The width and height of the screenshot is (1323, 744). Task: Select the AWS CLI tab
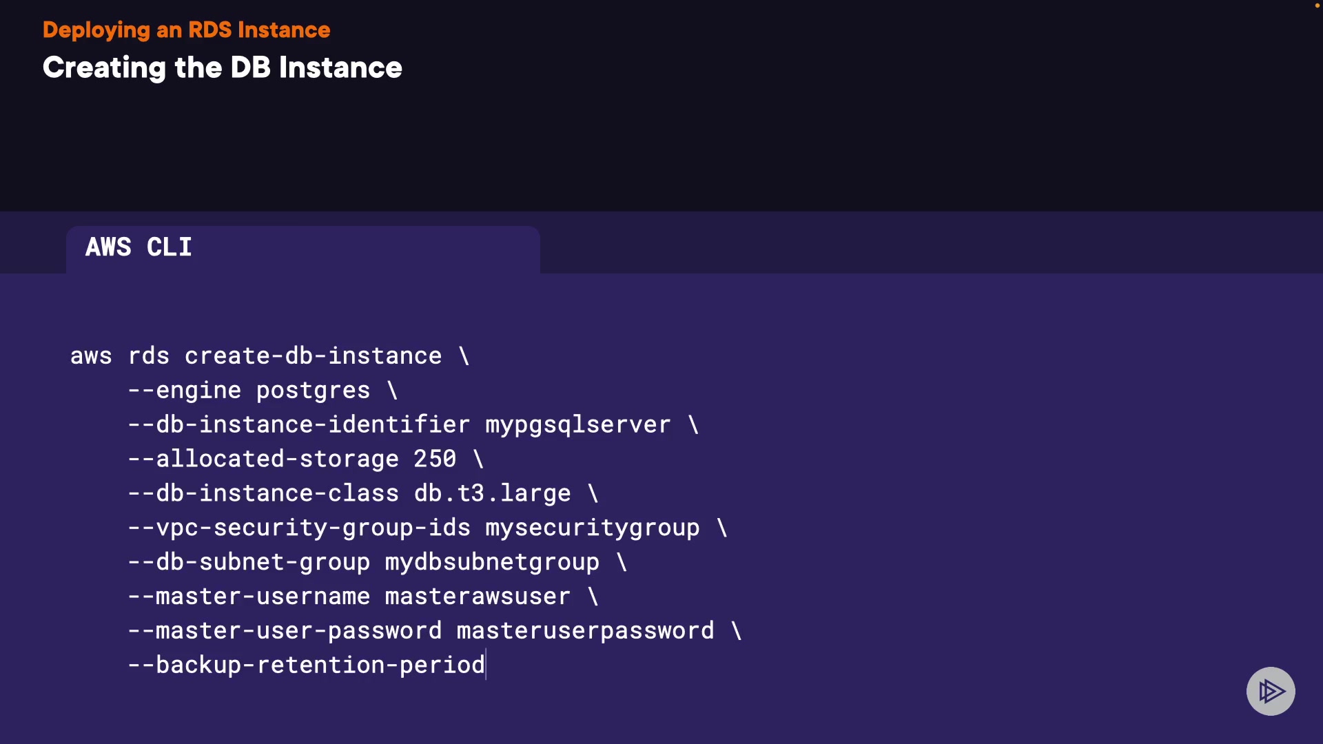139,247
